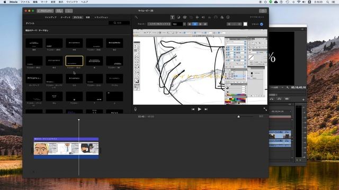The width and height of the screenshot is (339, 190).
Task: Open the clip information icon
Action: point(228,17)
